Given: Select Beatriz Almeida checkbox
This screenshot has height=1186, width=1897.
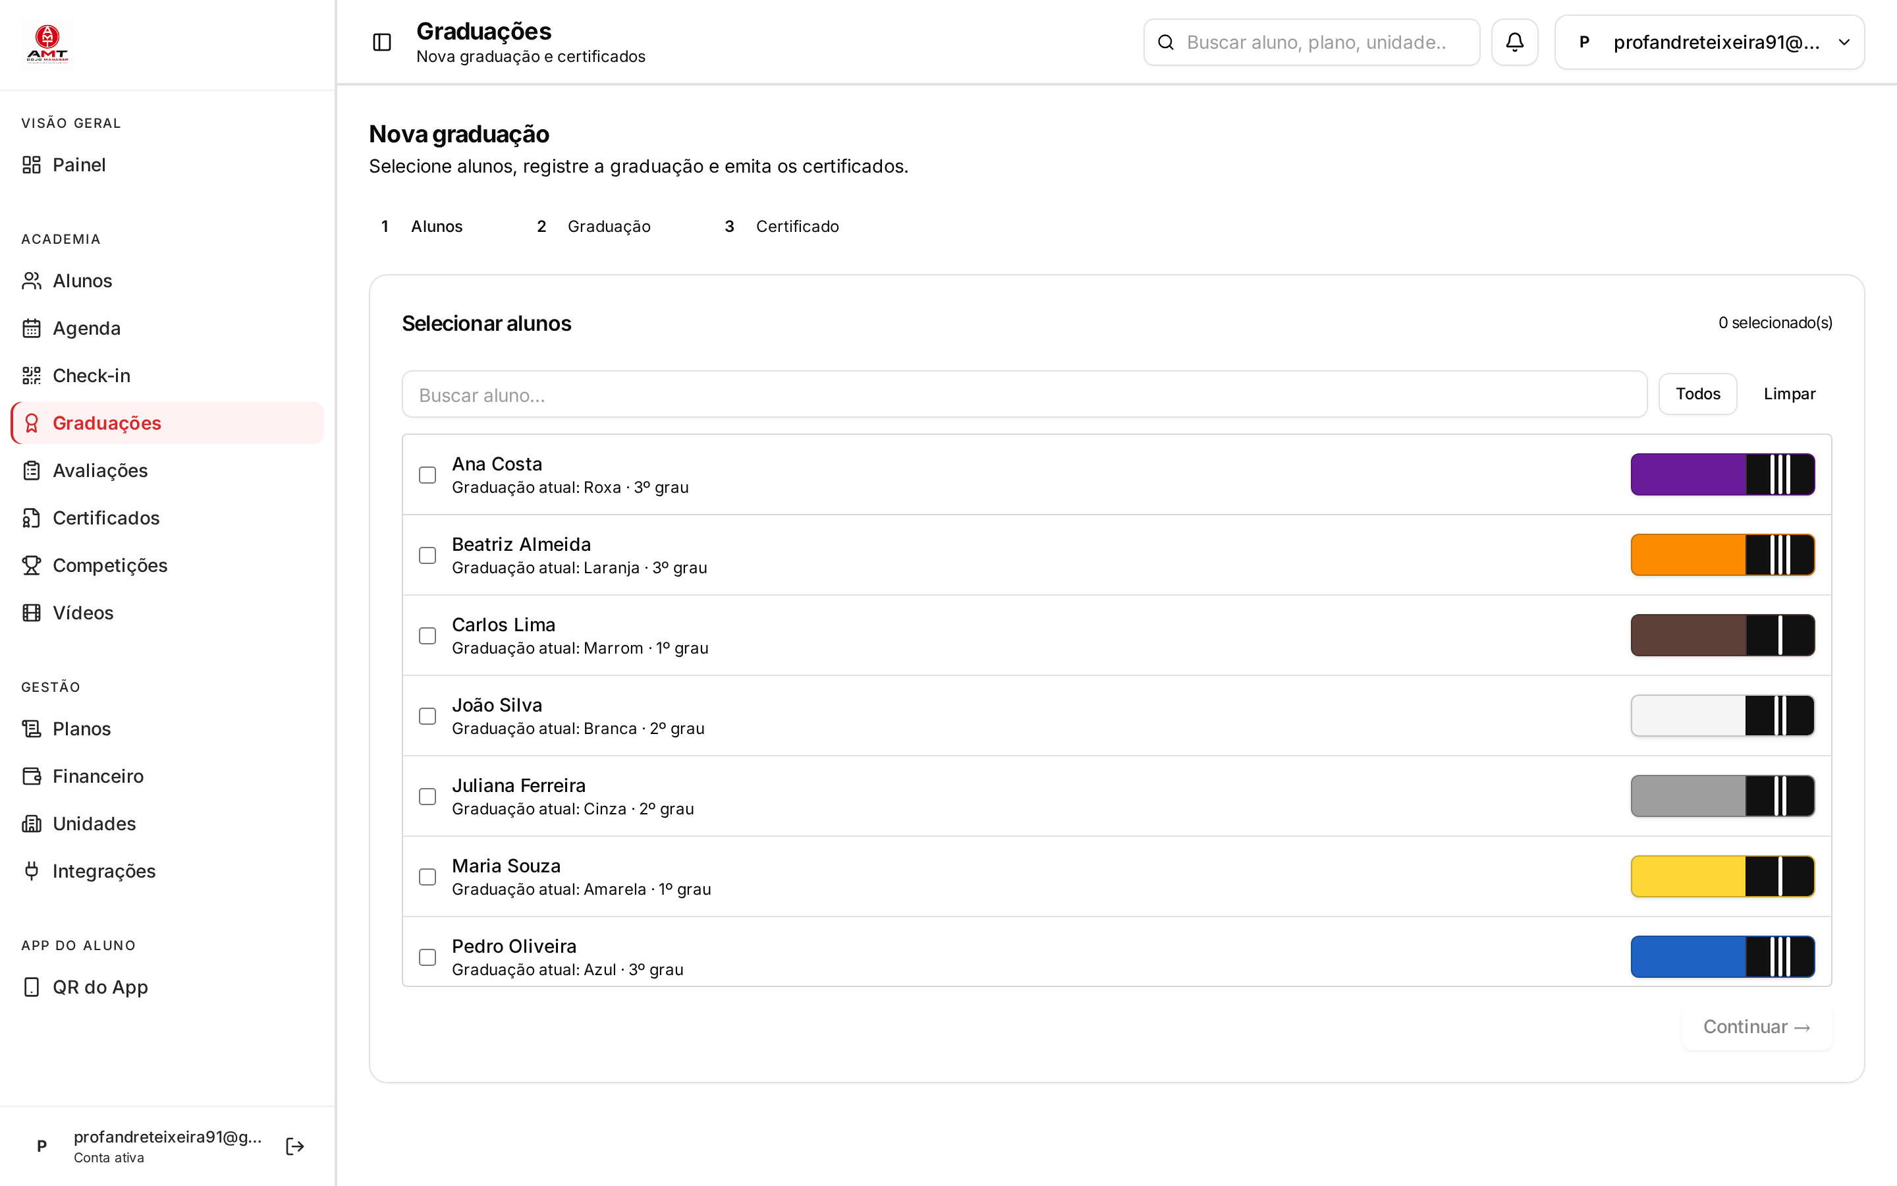Looking at the screenshot, I should (427, 555).
